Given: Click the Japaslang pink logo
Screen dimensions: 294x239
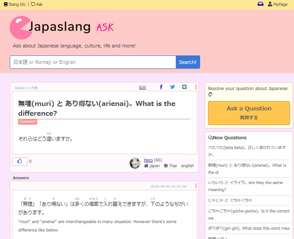Looking at the screenshot, I should tap(21, 27).
